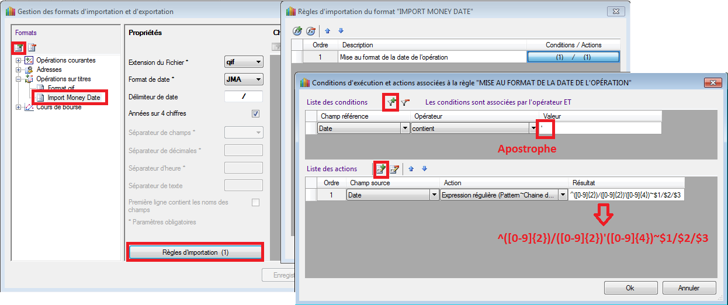Click the Règles d'importation (1) button

point(195,252)
